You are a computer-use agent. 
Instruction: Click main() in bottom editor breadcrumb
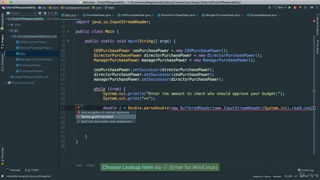point(90,165)
